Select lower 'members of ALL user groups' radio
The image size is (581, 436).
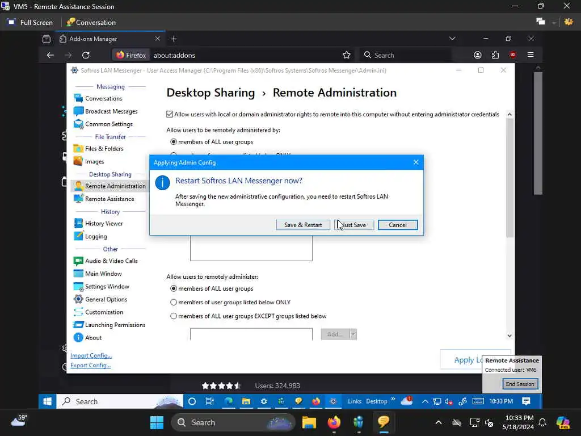click(x=174, y=289)
